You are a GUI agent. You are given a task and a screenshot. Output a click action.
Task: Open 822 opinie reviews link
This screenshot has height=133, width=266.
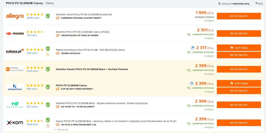click(x=32, y=107)
